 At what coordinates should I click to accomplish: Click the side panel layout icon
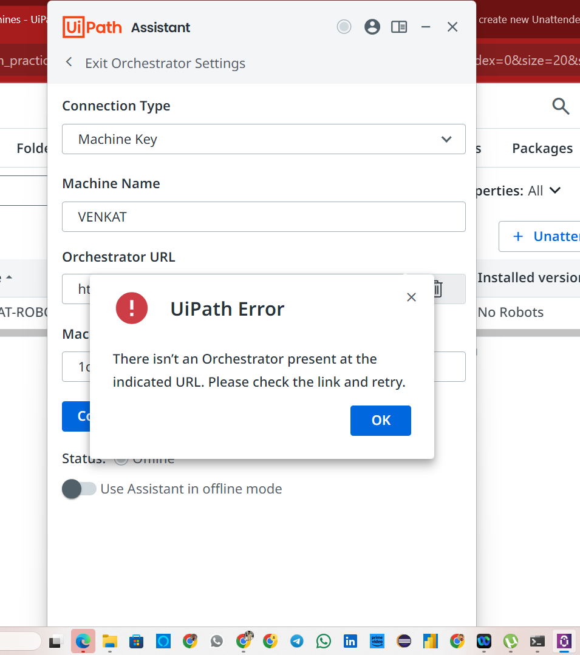click(399, 27)
